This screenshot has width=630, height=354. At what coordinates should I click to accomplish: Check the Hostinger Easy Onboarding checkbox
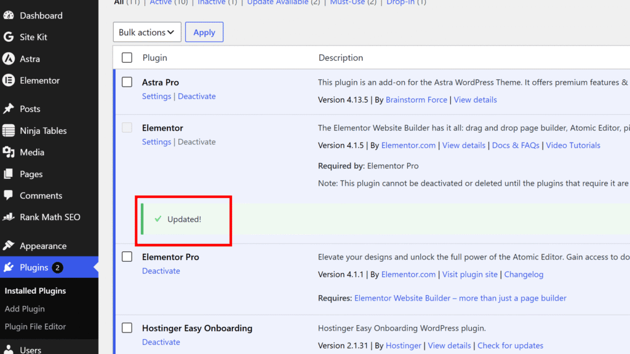(127, 328)
